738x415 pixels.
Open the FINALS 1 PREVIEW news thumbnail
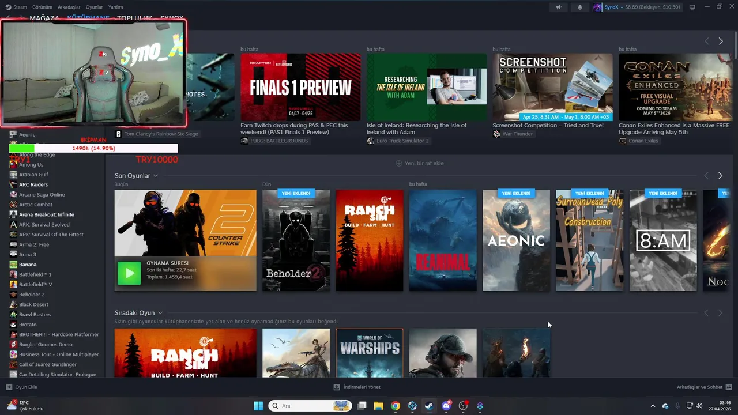pos(300,87)
